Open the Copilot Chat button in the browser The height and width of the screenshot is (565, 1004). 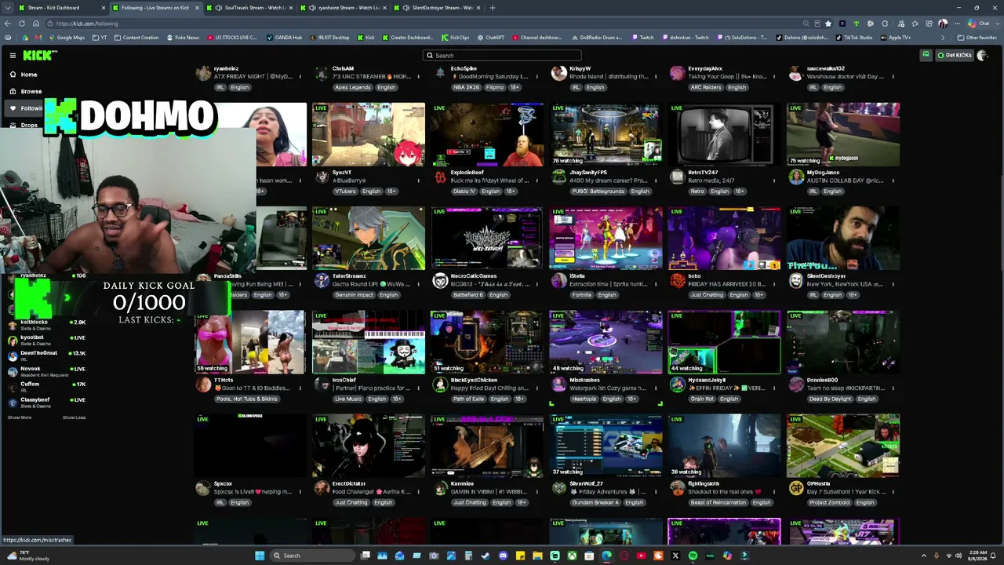978,24
